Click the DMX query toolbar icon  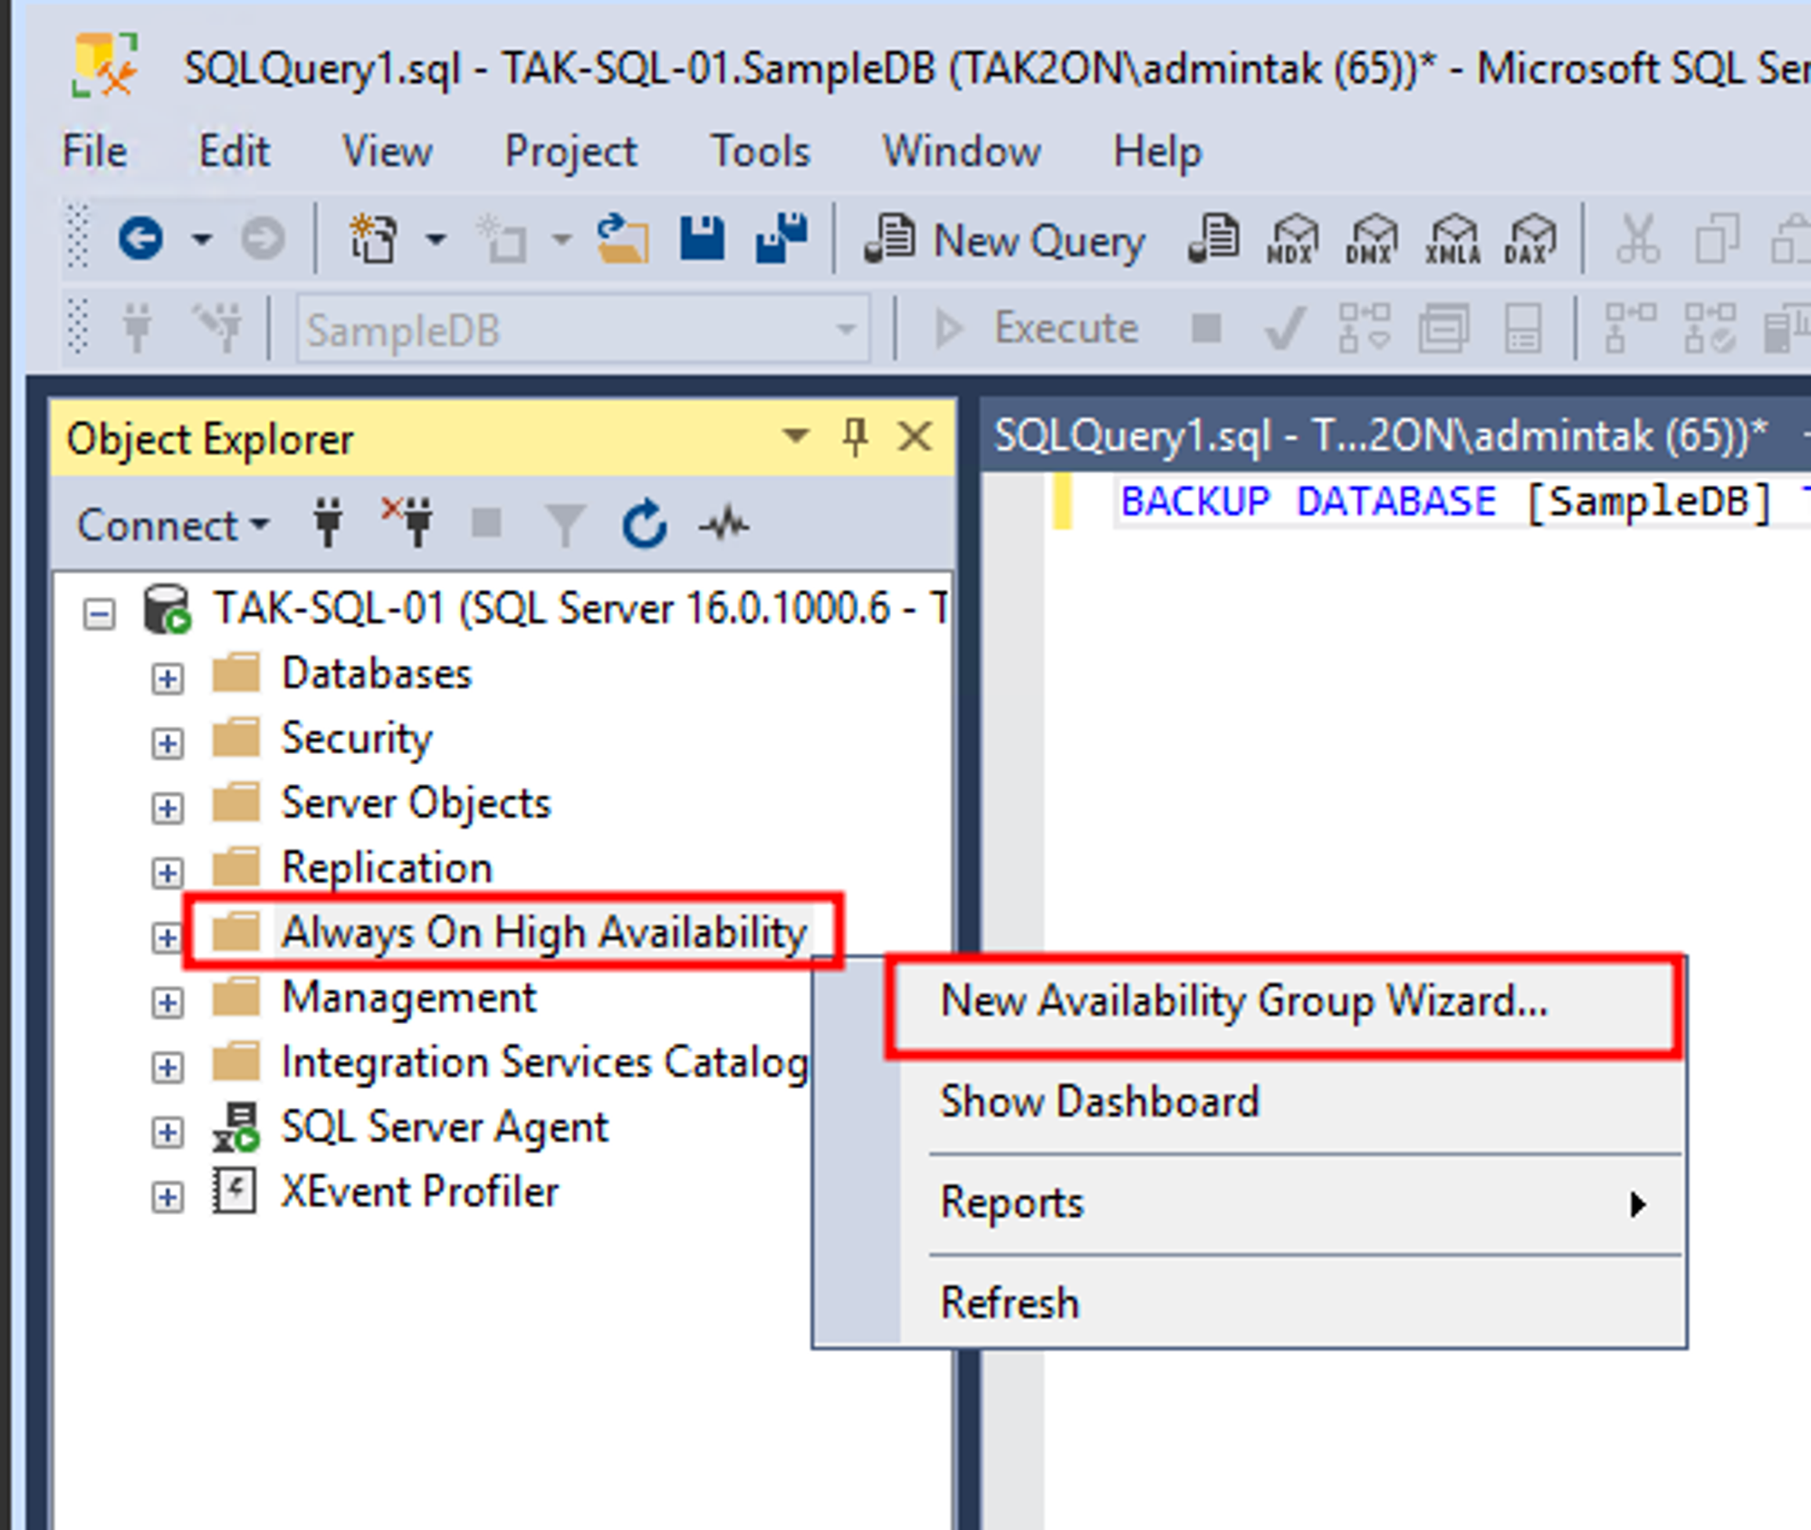1371,240
